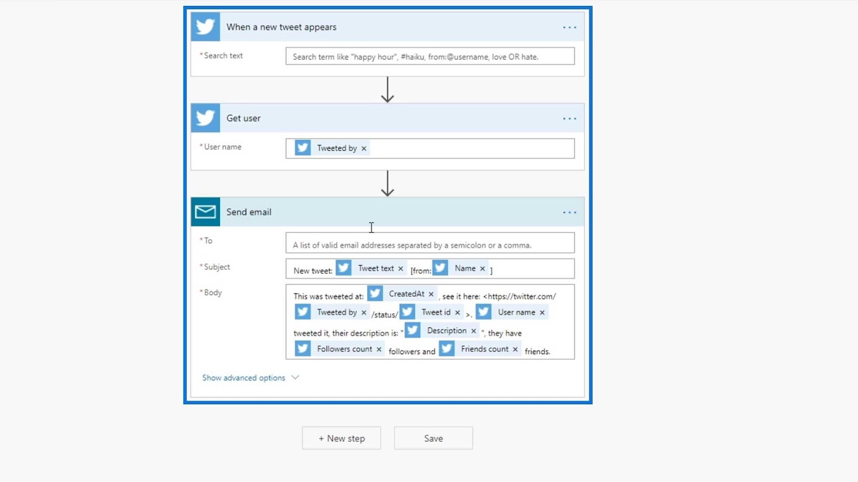The width and height of the screenshot is (858, 482).
Task: Click the Twitter icon of the new tweet trigger
Action: coord(205,27)
